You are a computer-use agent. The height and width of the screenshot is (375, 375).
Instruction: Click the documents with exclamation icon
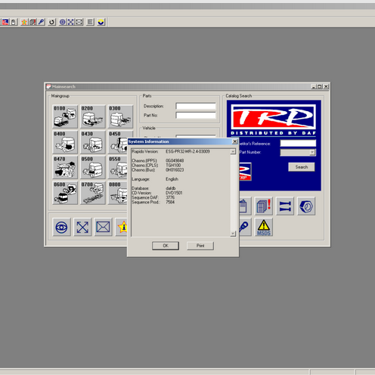tap(264, 206)
